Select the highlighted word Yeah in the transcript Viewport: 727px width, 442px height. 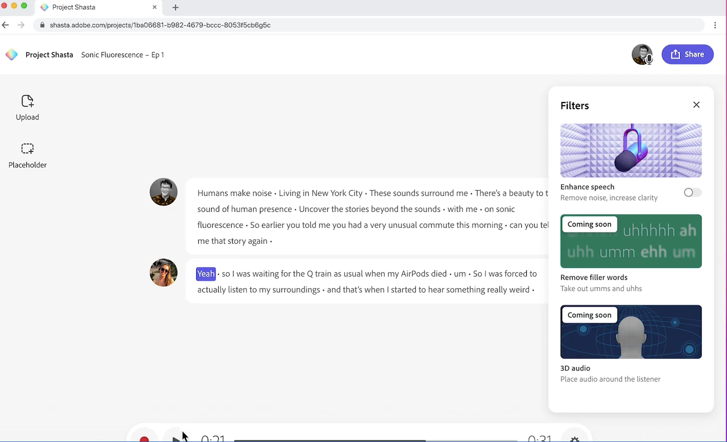click(x=206, y=273)
